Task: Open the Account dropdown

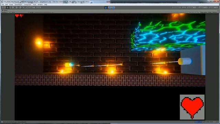Action: 191,8
